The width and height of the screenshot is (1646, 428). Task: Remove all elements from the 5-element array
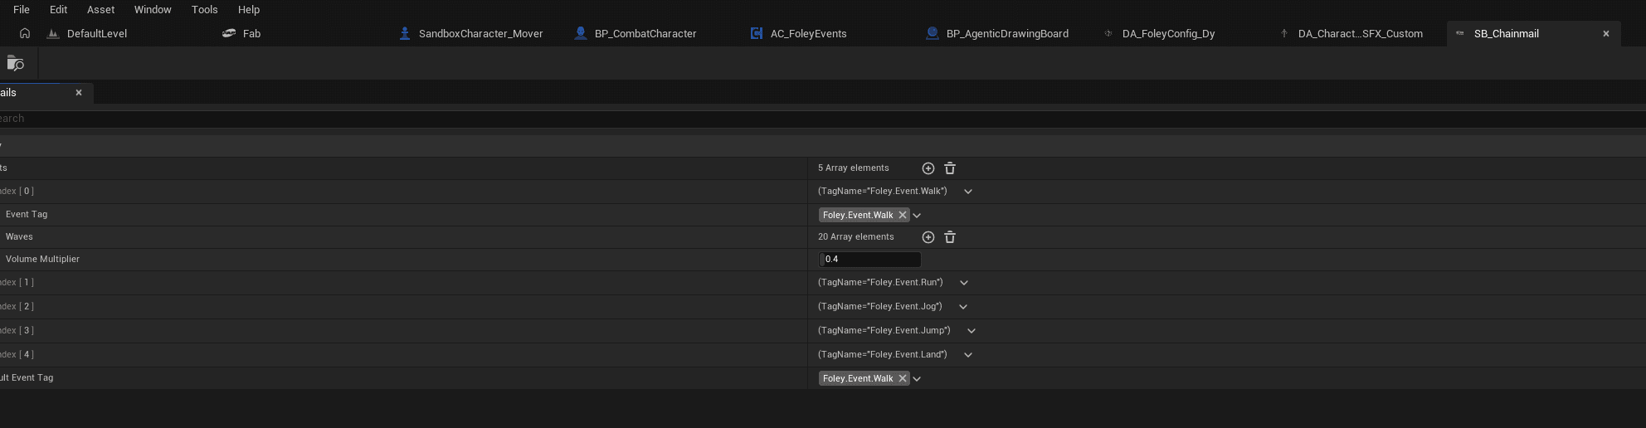950,168
